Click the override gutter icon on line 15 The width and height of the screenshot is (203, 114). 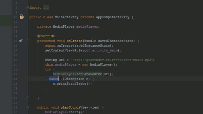(x=21, y=41)
